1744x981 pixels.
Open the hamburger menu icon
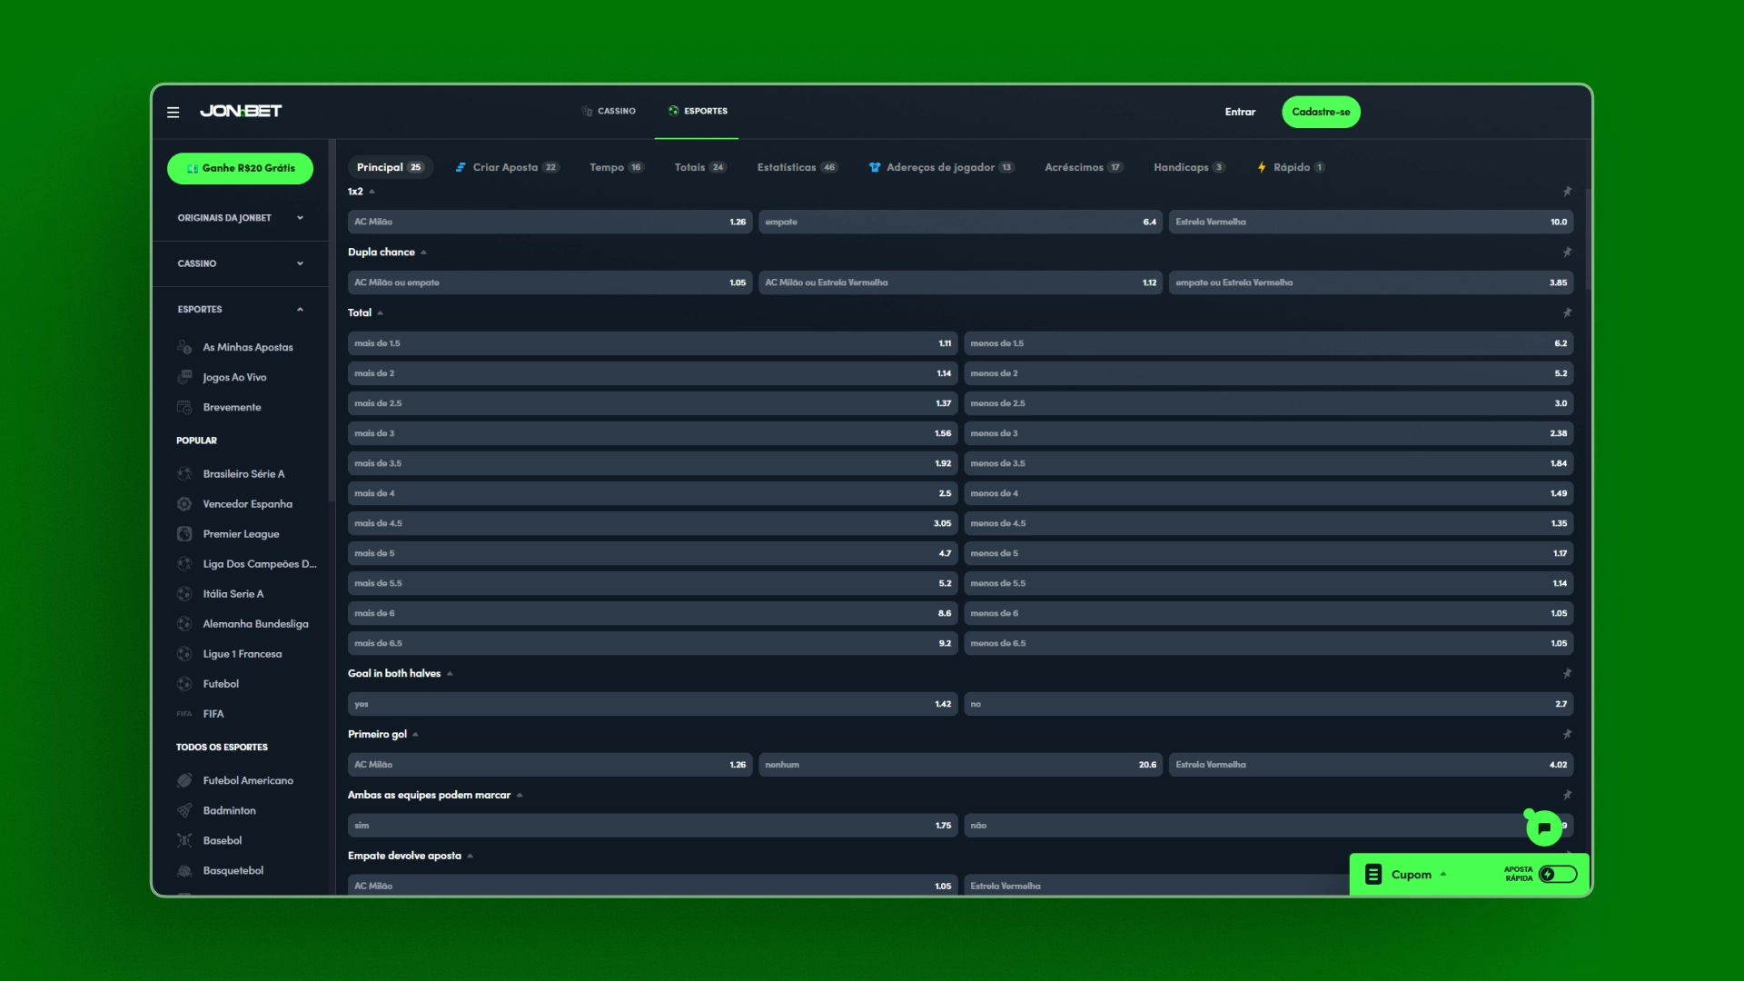[173, 113]
